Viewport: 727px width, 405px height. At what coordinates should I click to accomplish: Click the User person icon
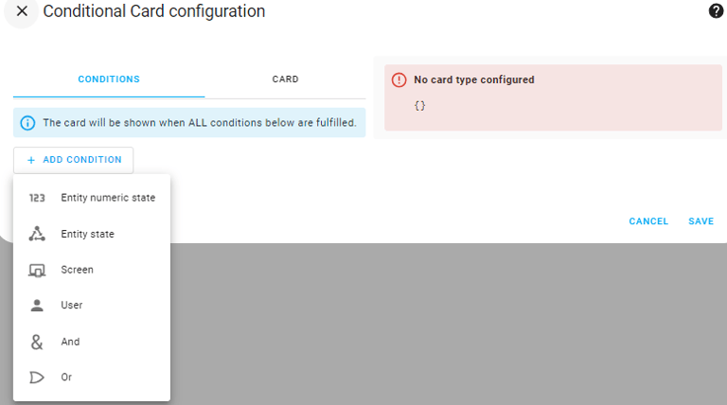click(37, 306)
